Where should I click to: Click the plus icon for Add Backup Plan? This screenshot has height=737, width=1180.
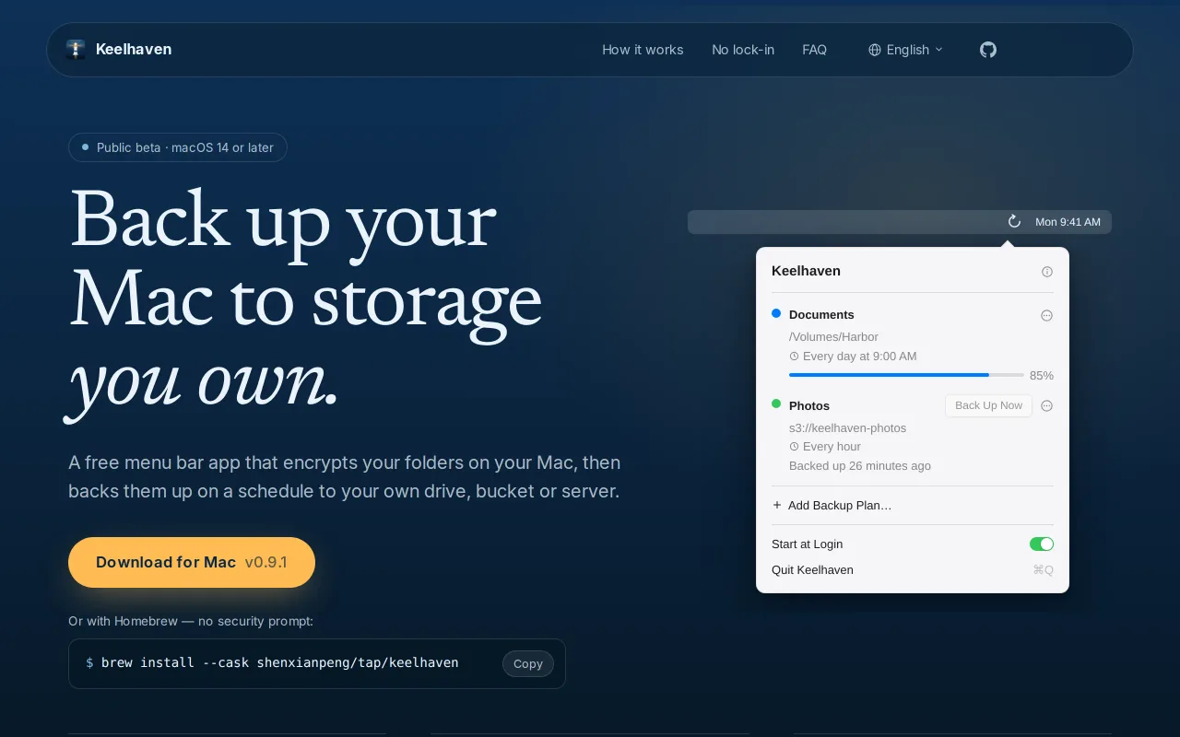(x=777, y=505)
